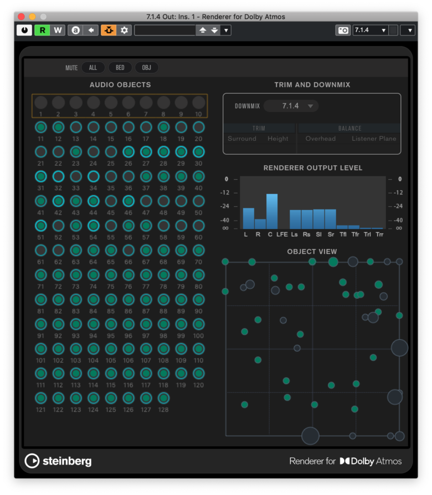
Task: Click the ALL mute button
Action: pos(93,68)
